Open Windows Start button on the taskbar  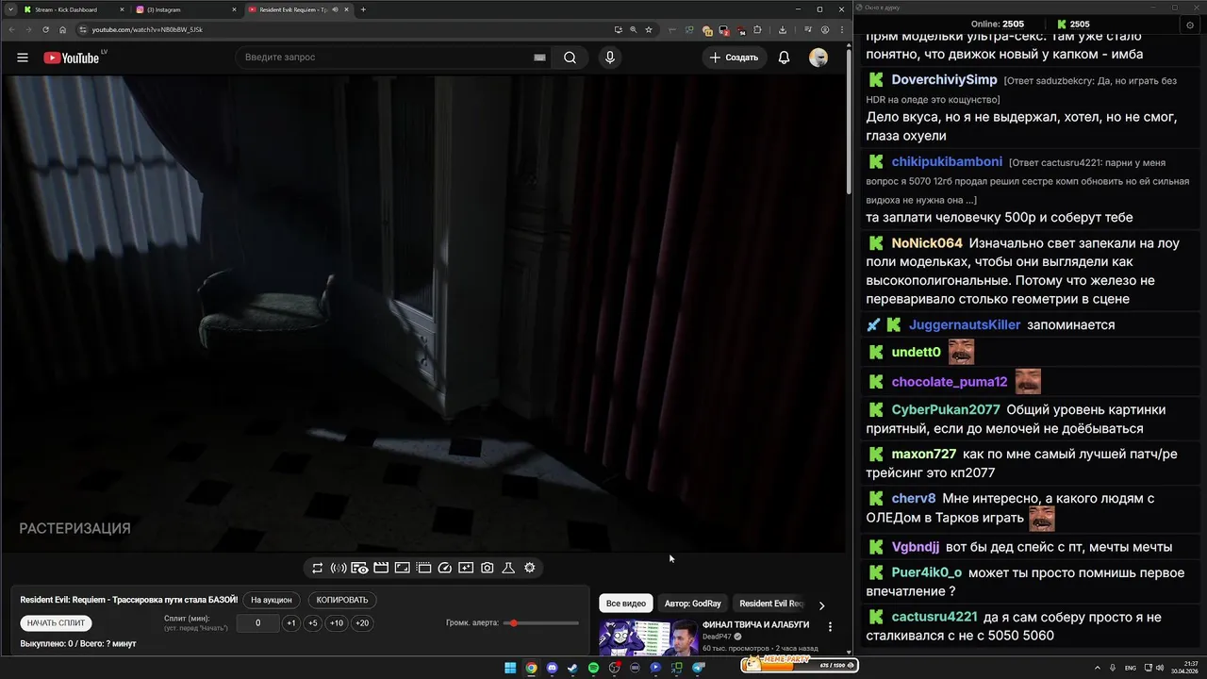tap(510, 668)
